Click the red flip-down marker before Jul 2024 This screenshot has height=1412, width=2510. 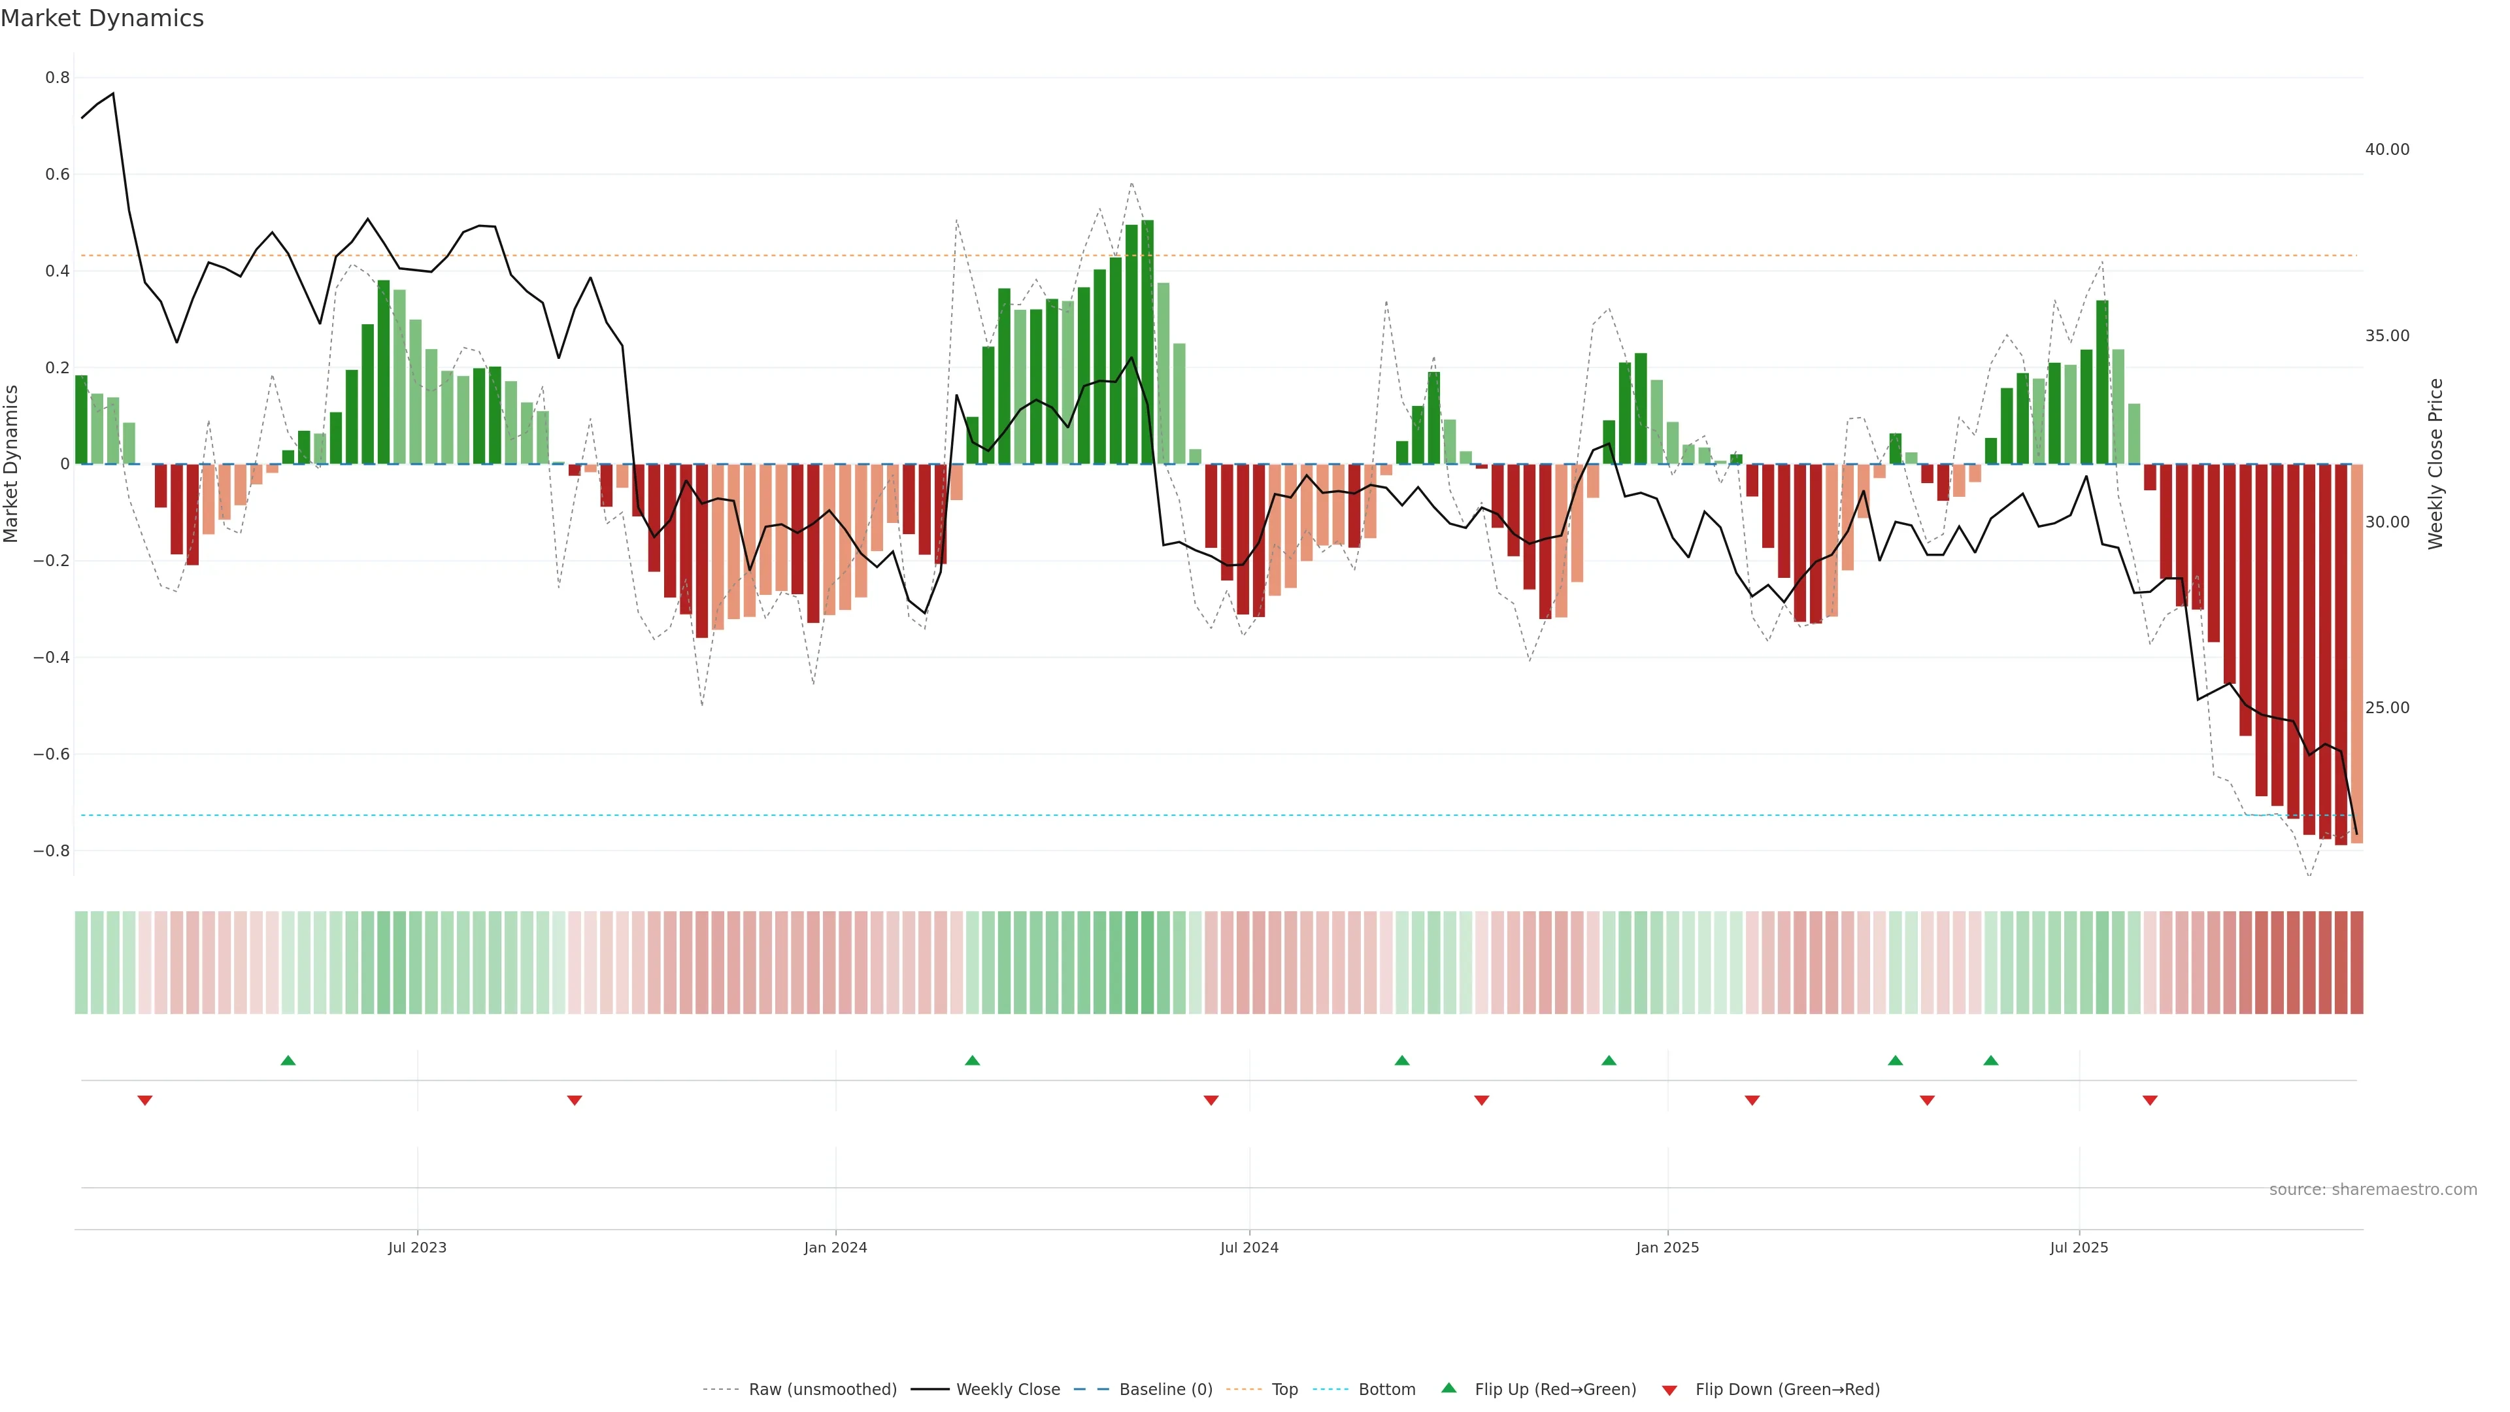[x=1211, y=1100]
